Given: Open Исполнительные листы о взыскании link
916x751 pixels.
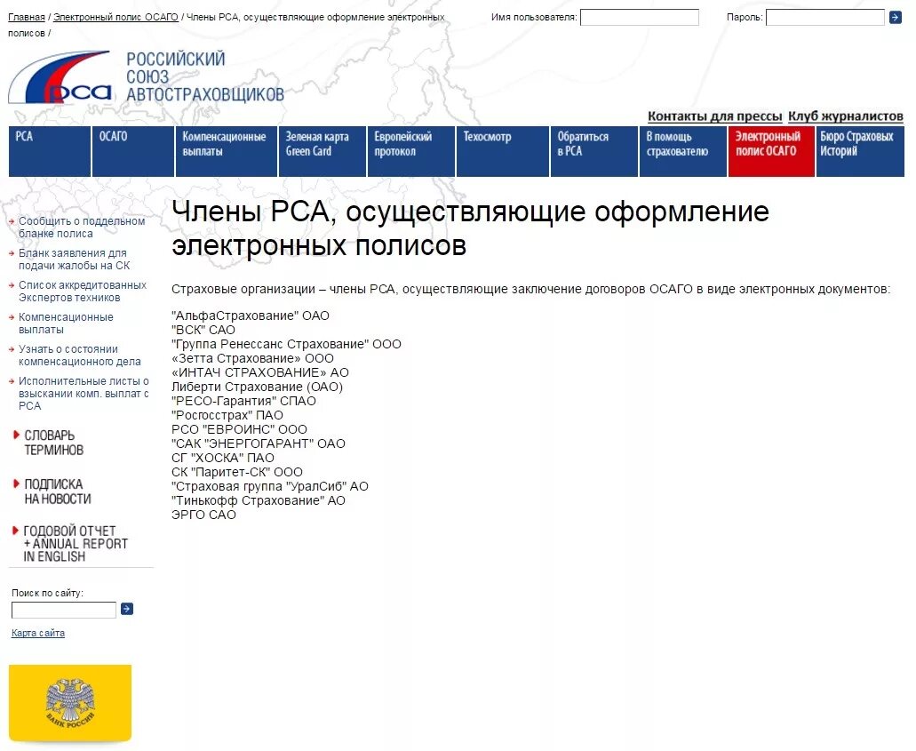Looking at the screenshot, I should [x=84, y=394].
